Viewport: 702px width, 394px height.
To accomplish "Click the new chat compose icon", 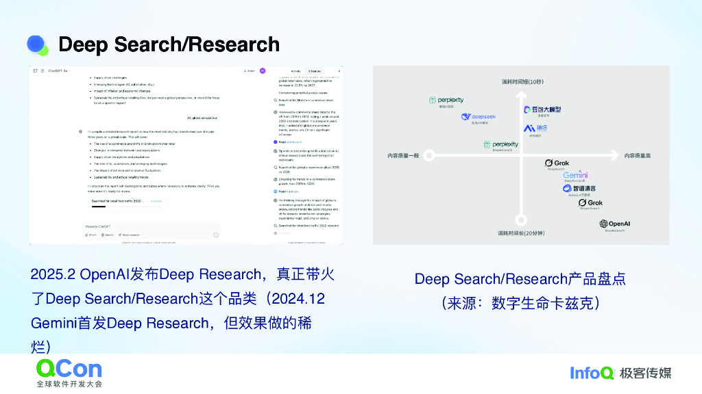I will [43, 70].
